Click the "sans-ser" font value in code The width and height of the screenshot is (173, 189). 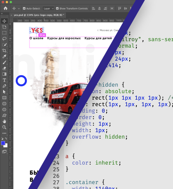[x=160, y=39]
